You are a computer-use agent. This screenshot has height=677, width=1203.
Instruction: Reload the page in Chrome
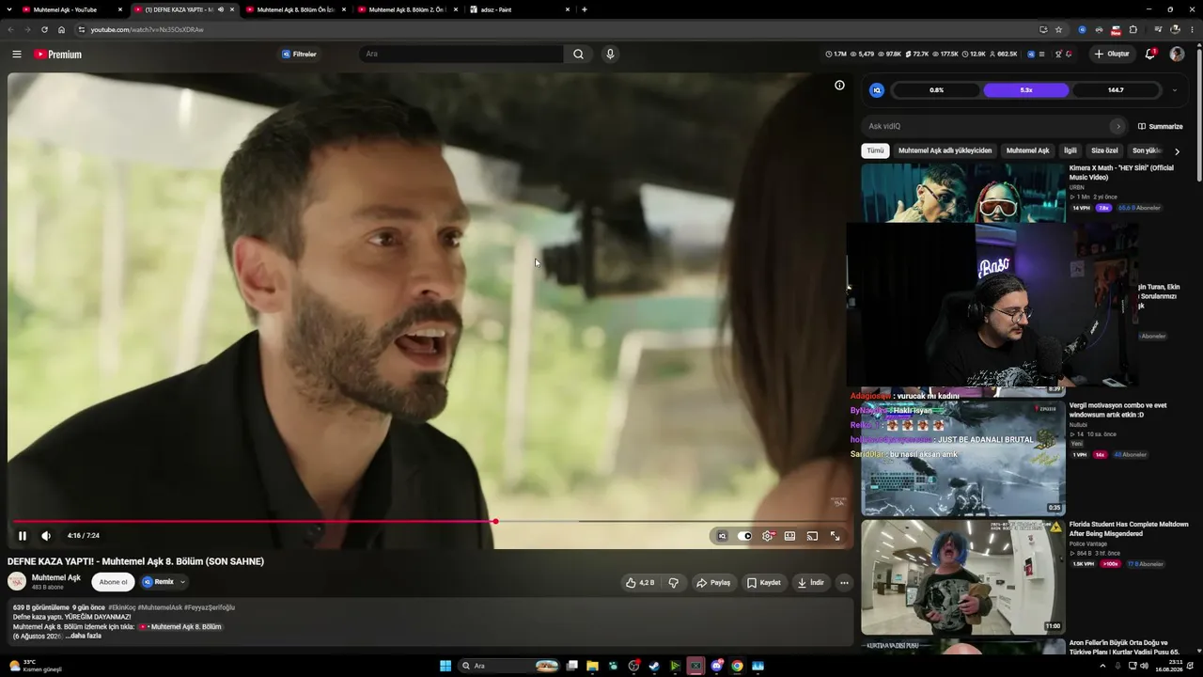44,29
